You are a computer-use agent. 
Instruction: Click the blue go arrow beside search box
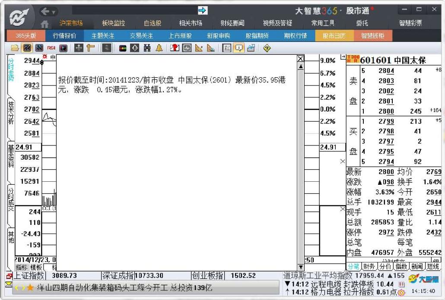203,10
